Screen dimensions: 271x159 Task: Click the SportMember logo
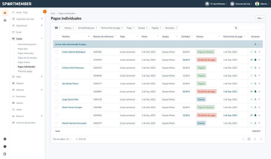[x=17, y=4]
